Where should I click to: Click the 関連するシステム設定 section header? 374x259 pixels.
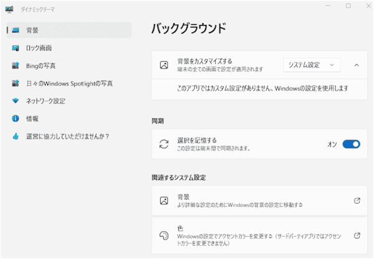[179, 177]
